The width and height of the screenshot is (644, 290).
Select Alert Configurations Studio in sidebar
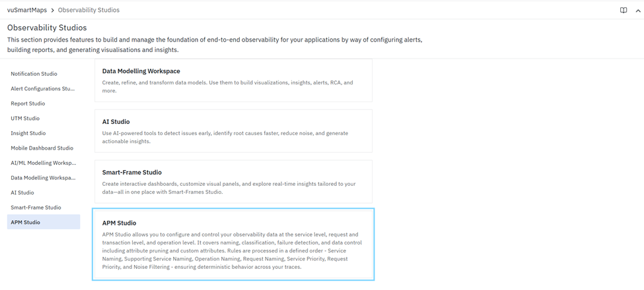[44, 88]
